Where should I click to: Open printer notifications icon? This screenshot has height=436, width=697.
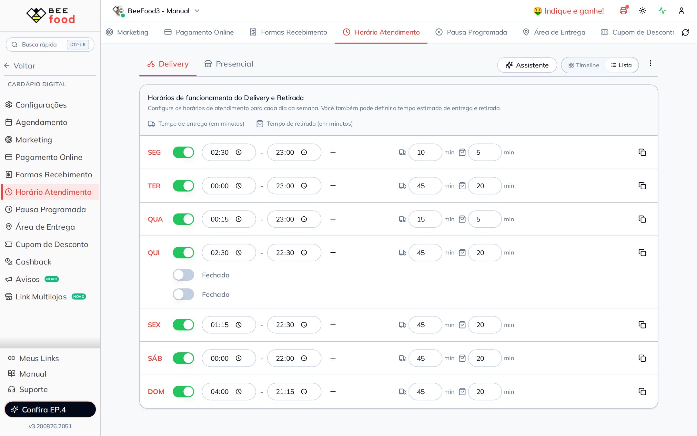pos(624,11)
